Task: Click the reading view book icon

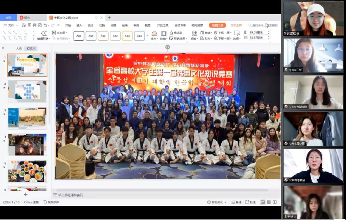Action: (275, 202)
